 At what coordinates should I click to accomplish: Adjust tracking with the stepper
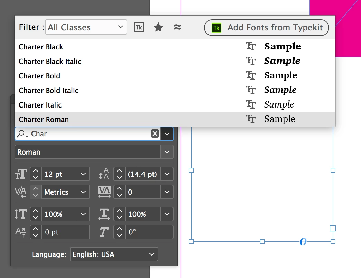point(119,192)
